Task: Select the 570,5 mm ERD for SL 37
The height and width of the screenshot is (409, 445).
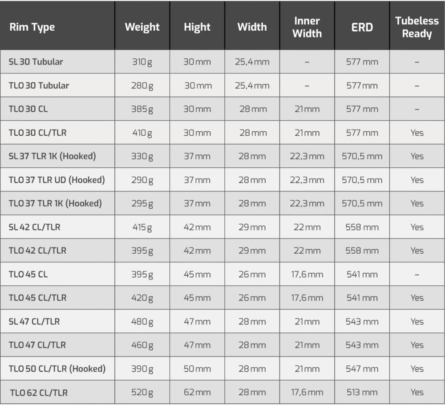Action: [362, 156]
